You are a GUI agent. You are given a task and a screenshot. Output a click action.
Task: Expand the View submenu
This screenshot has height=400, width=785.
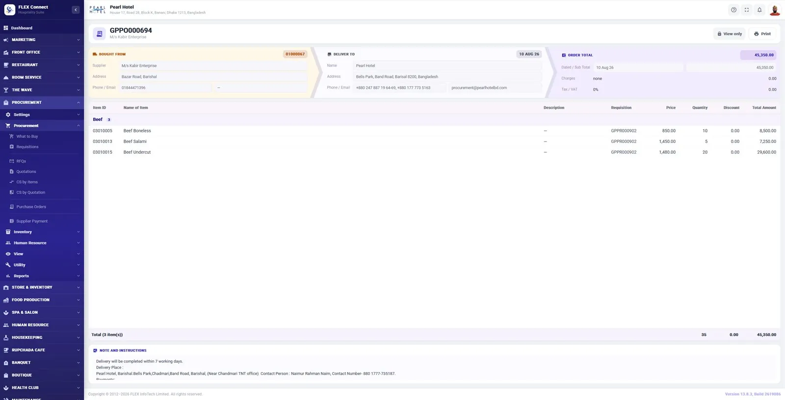coord(42,254)
